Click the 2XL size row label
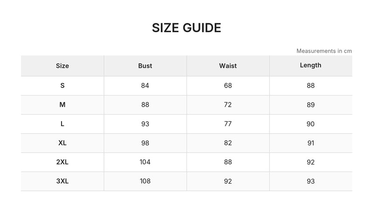 62,162
